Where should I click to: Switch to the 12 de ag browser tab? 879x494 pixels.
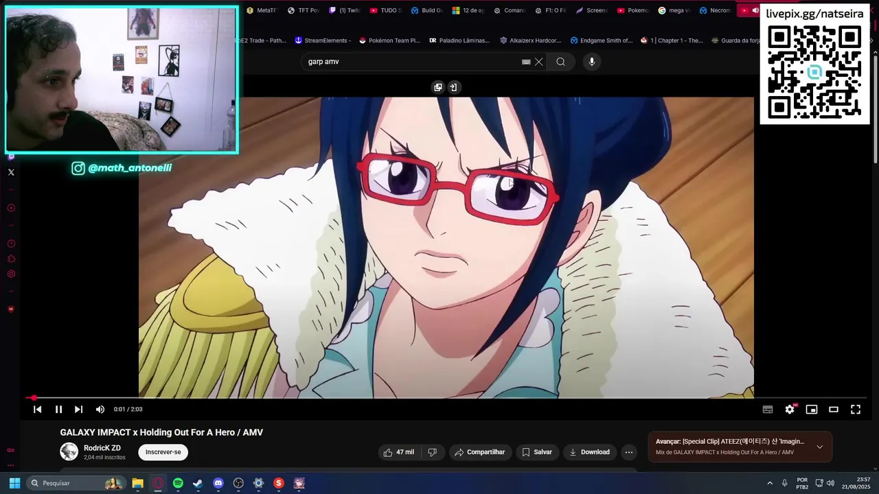tap(468, 10)
